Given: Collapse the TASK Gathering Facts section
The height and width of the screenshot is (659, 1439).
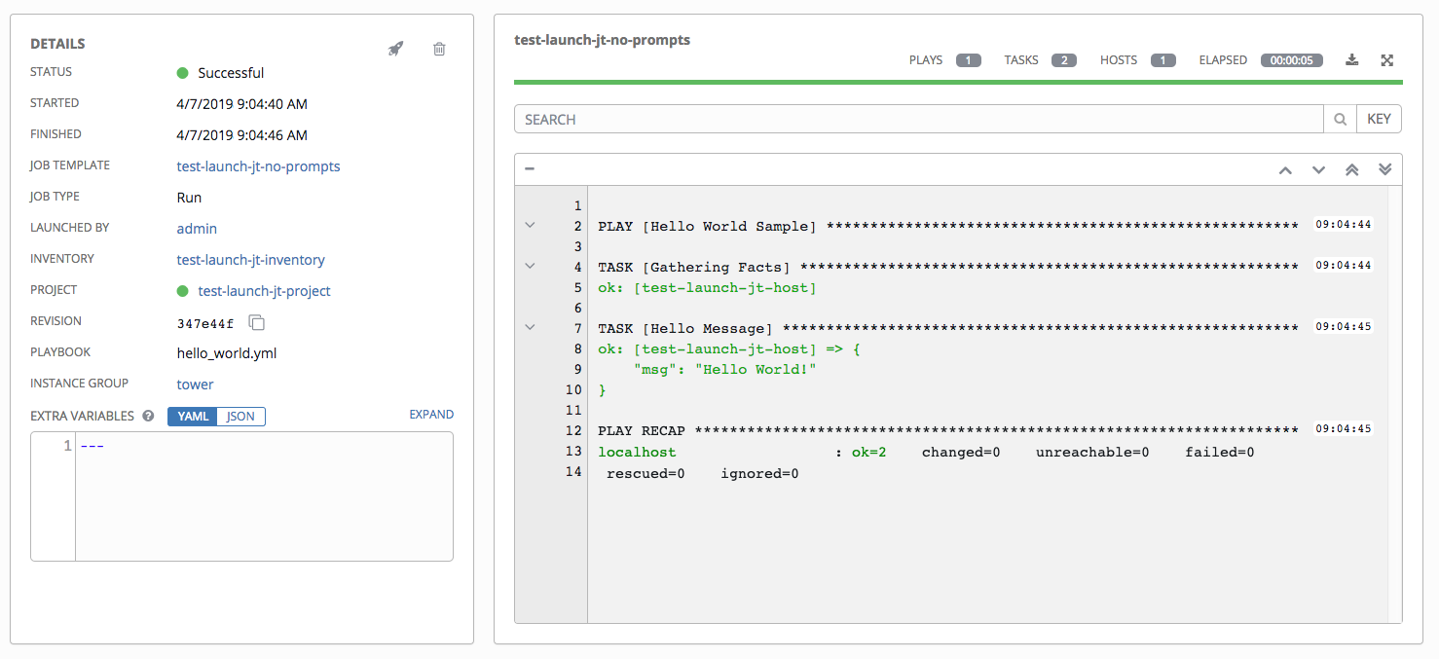Looking at the screenshot, I should click(530, 266).
